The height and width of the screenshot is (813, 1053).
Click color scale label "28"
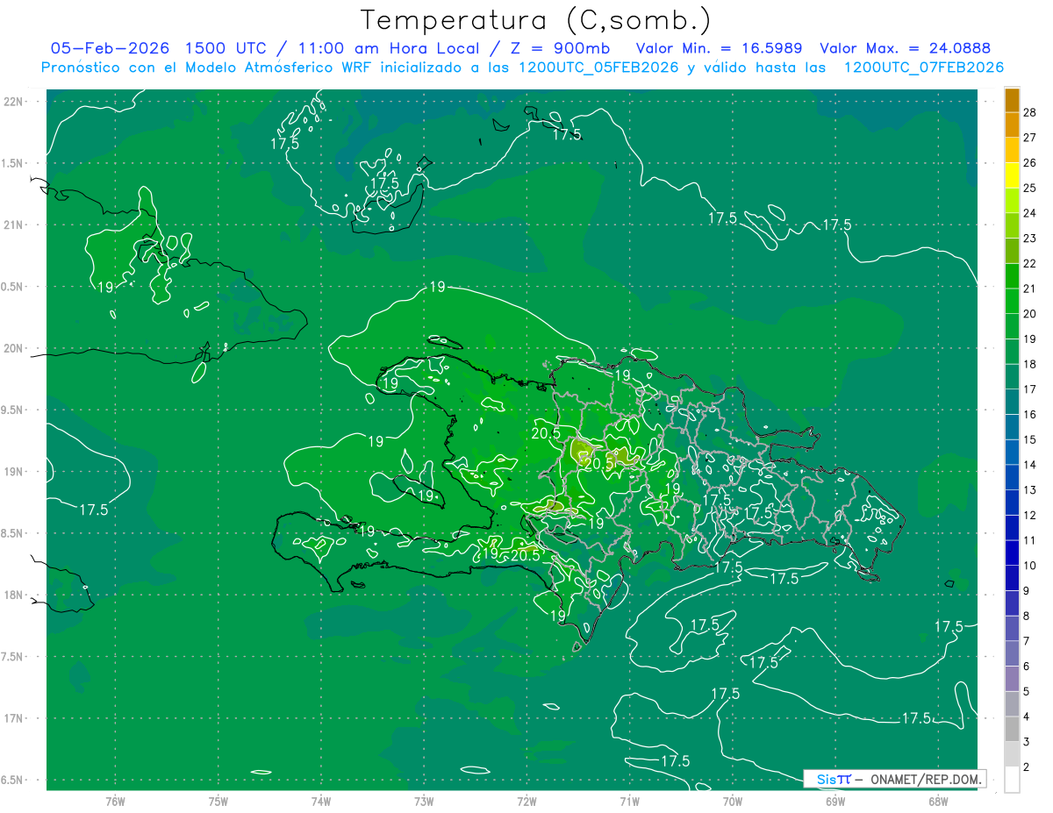[1030, 112]
